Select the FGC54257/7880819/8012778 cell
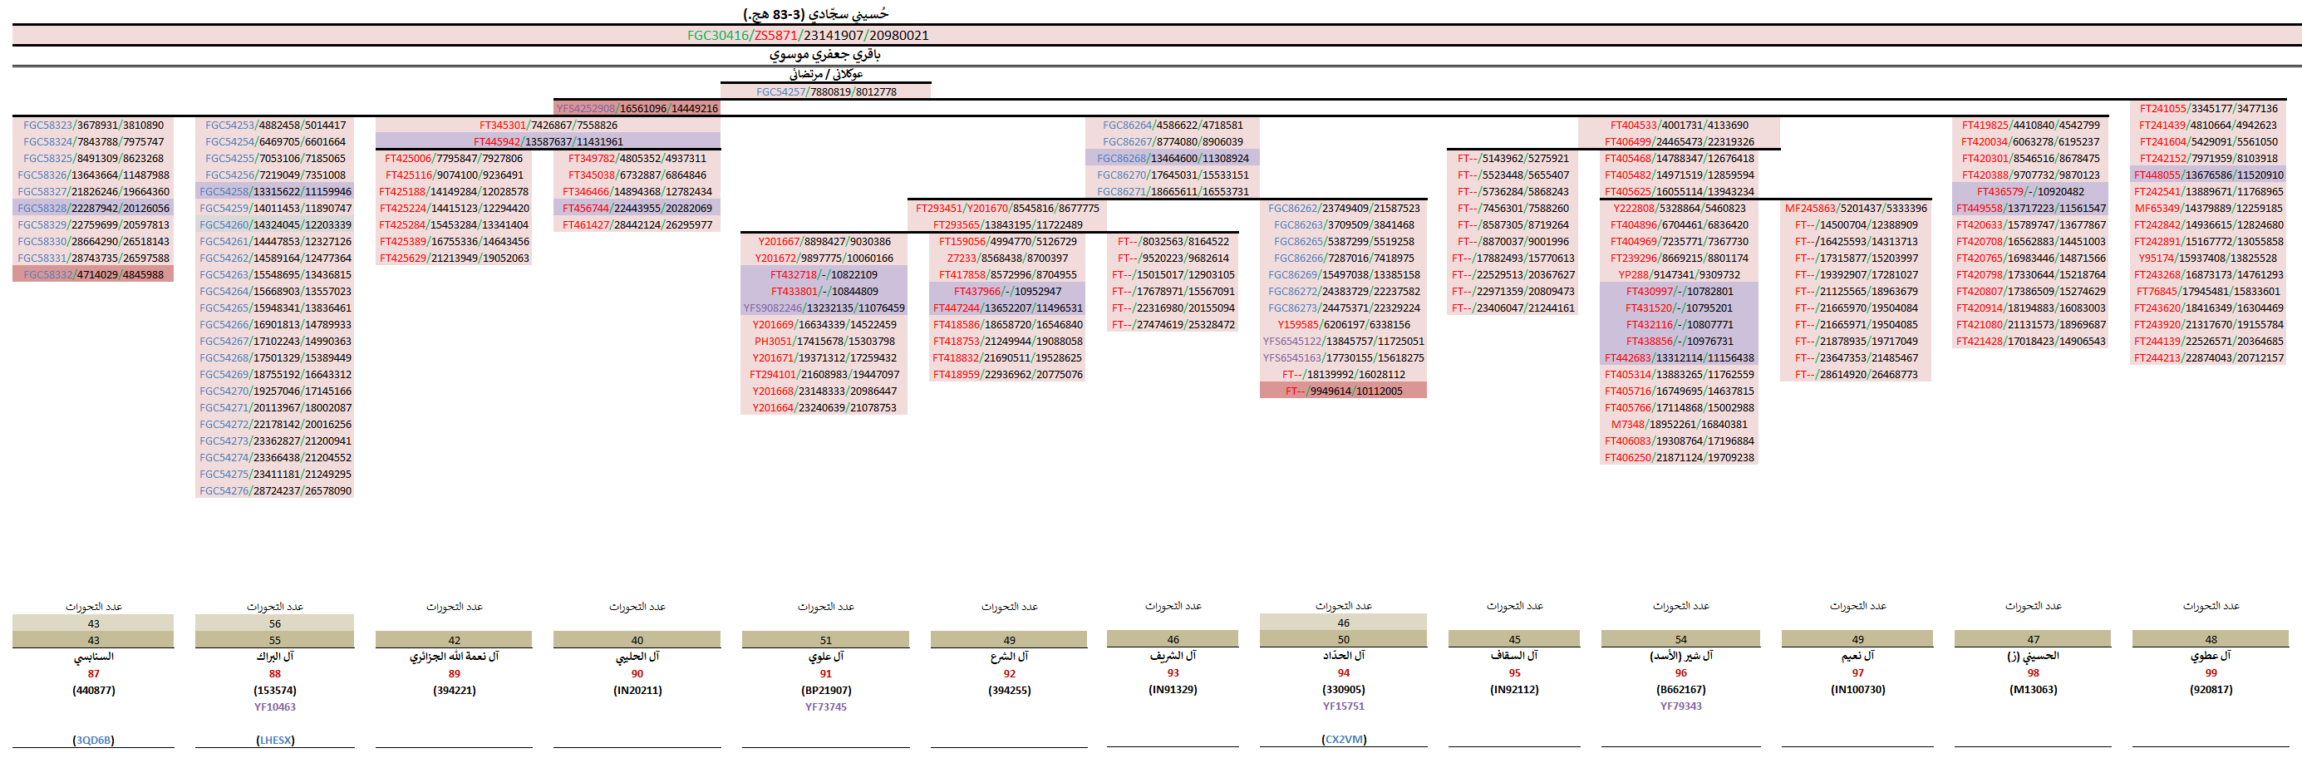 (826, 92)
